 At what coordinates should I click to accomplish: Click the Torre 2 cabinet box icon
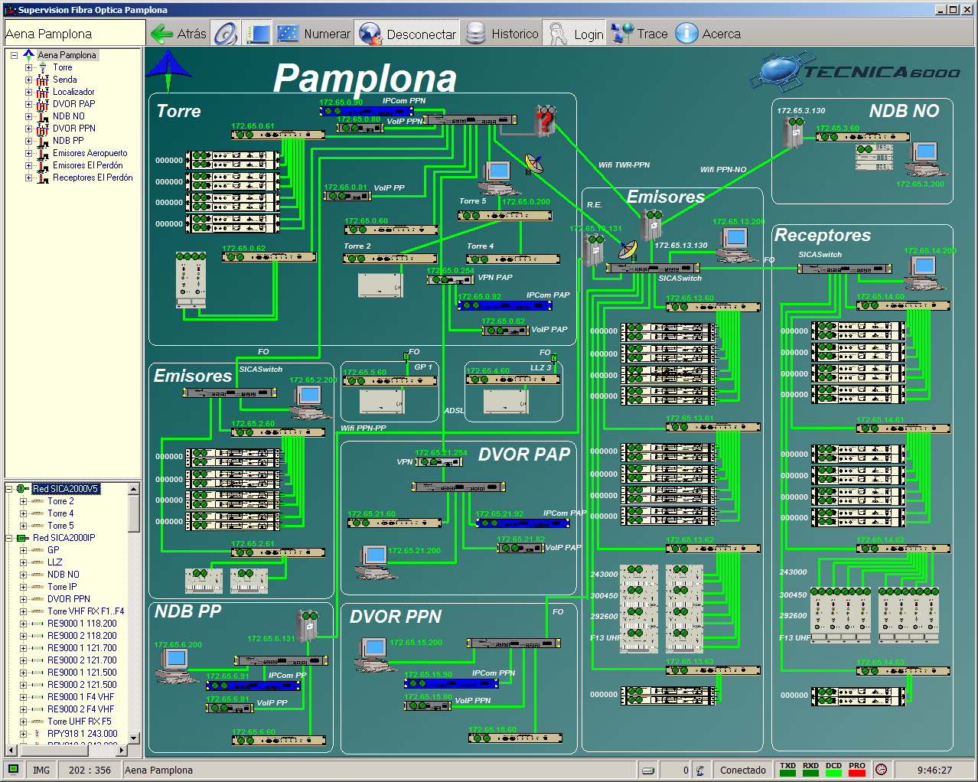click(380, 284)
